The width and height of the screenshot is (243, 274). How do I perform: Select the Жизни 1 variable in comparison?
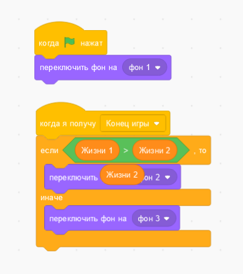coord(97,151)
